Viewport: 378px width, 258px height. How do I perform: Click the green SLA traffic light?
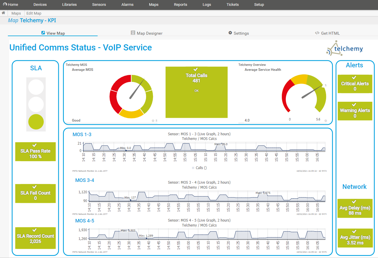pos(36,122)
